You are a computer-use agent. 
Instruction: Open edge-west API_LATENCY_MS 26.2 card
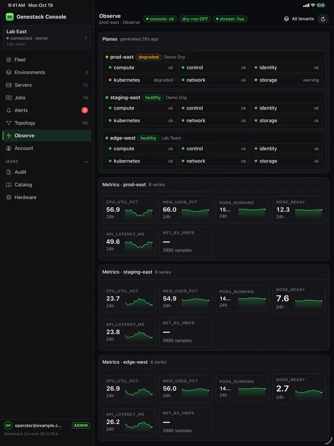click(129, 422)
